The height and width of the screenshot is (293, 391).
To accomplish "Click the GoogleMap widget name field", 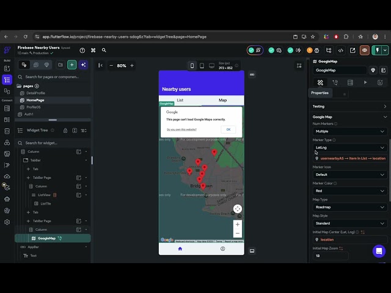I will 340,70.
